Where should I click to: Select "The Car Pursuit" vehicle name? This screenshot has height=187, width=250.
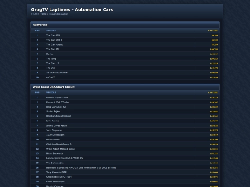[55, 45]
